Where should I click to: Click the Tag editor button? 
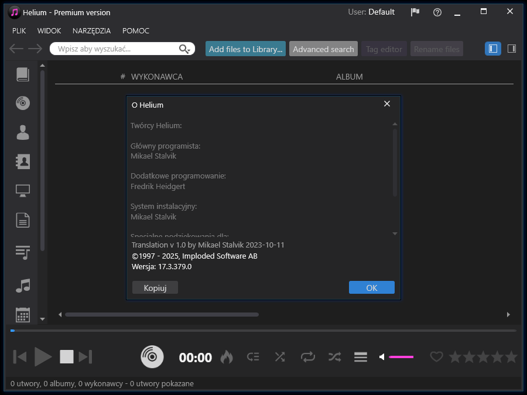pyautogui.click(x=384, y=49)
